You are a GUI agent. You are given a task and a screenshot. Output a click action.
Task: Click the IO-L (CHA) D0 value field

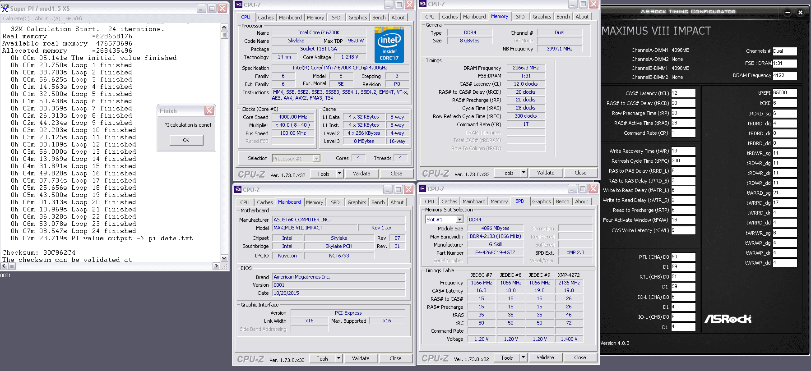683,297
